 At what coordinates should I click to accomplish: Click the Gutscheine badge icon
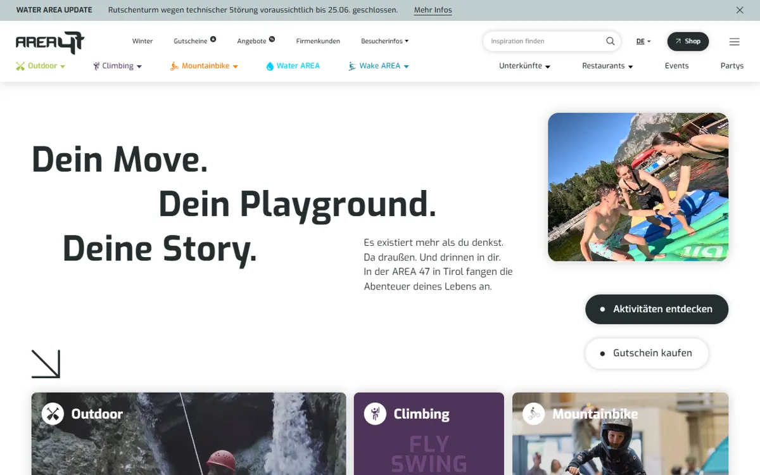[x=213, y=39]
